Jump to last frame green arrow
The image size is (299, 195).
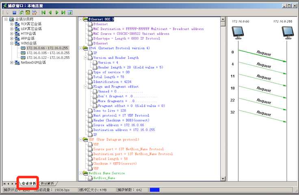click(x=63, y=13)
